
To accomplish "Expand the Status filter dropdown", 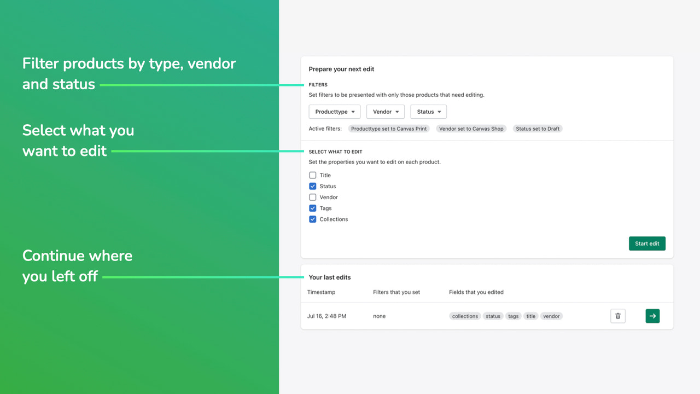I will coord(428,112).
